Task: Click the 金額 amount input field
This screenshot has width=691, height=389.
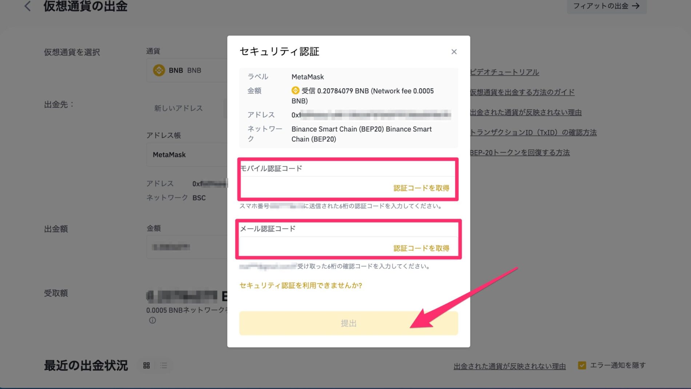Action: click(187, 247)
